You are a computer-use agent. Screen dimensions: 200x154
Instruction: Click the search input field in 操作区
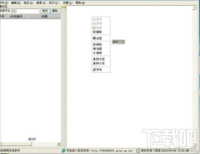coord(28,11)
